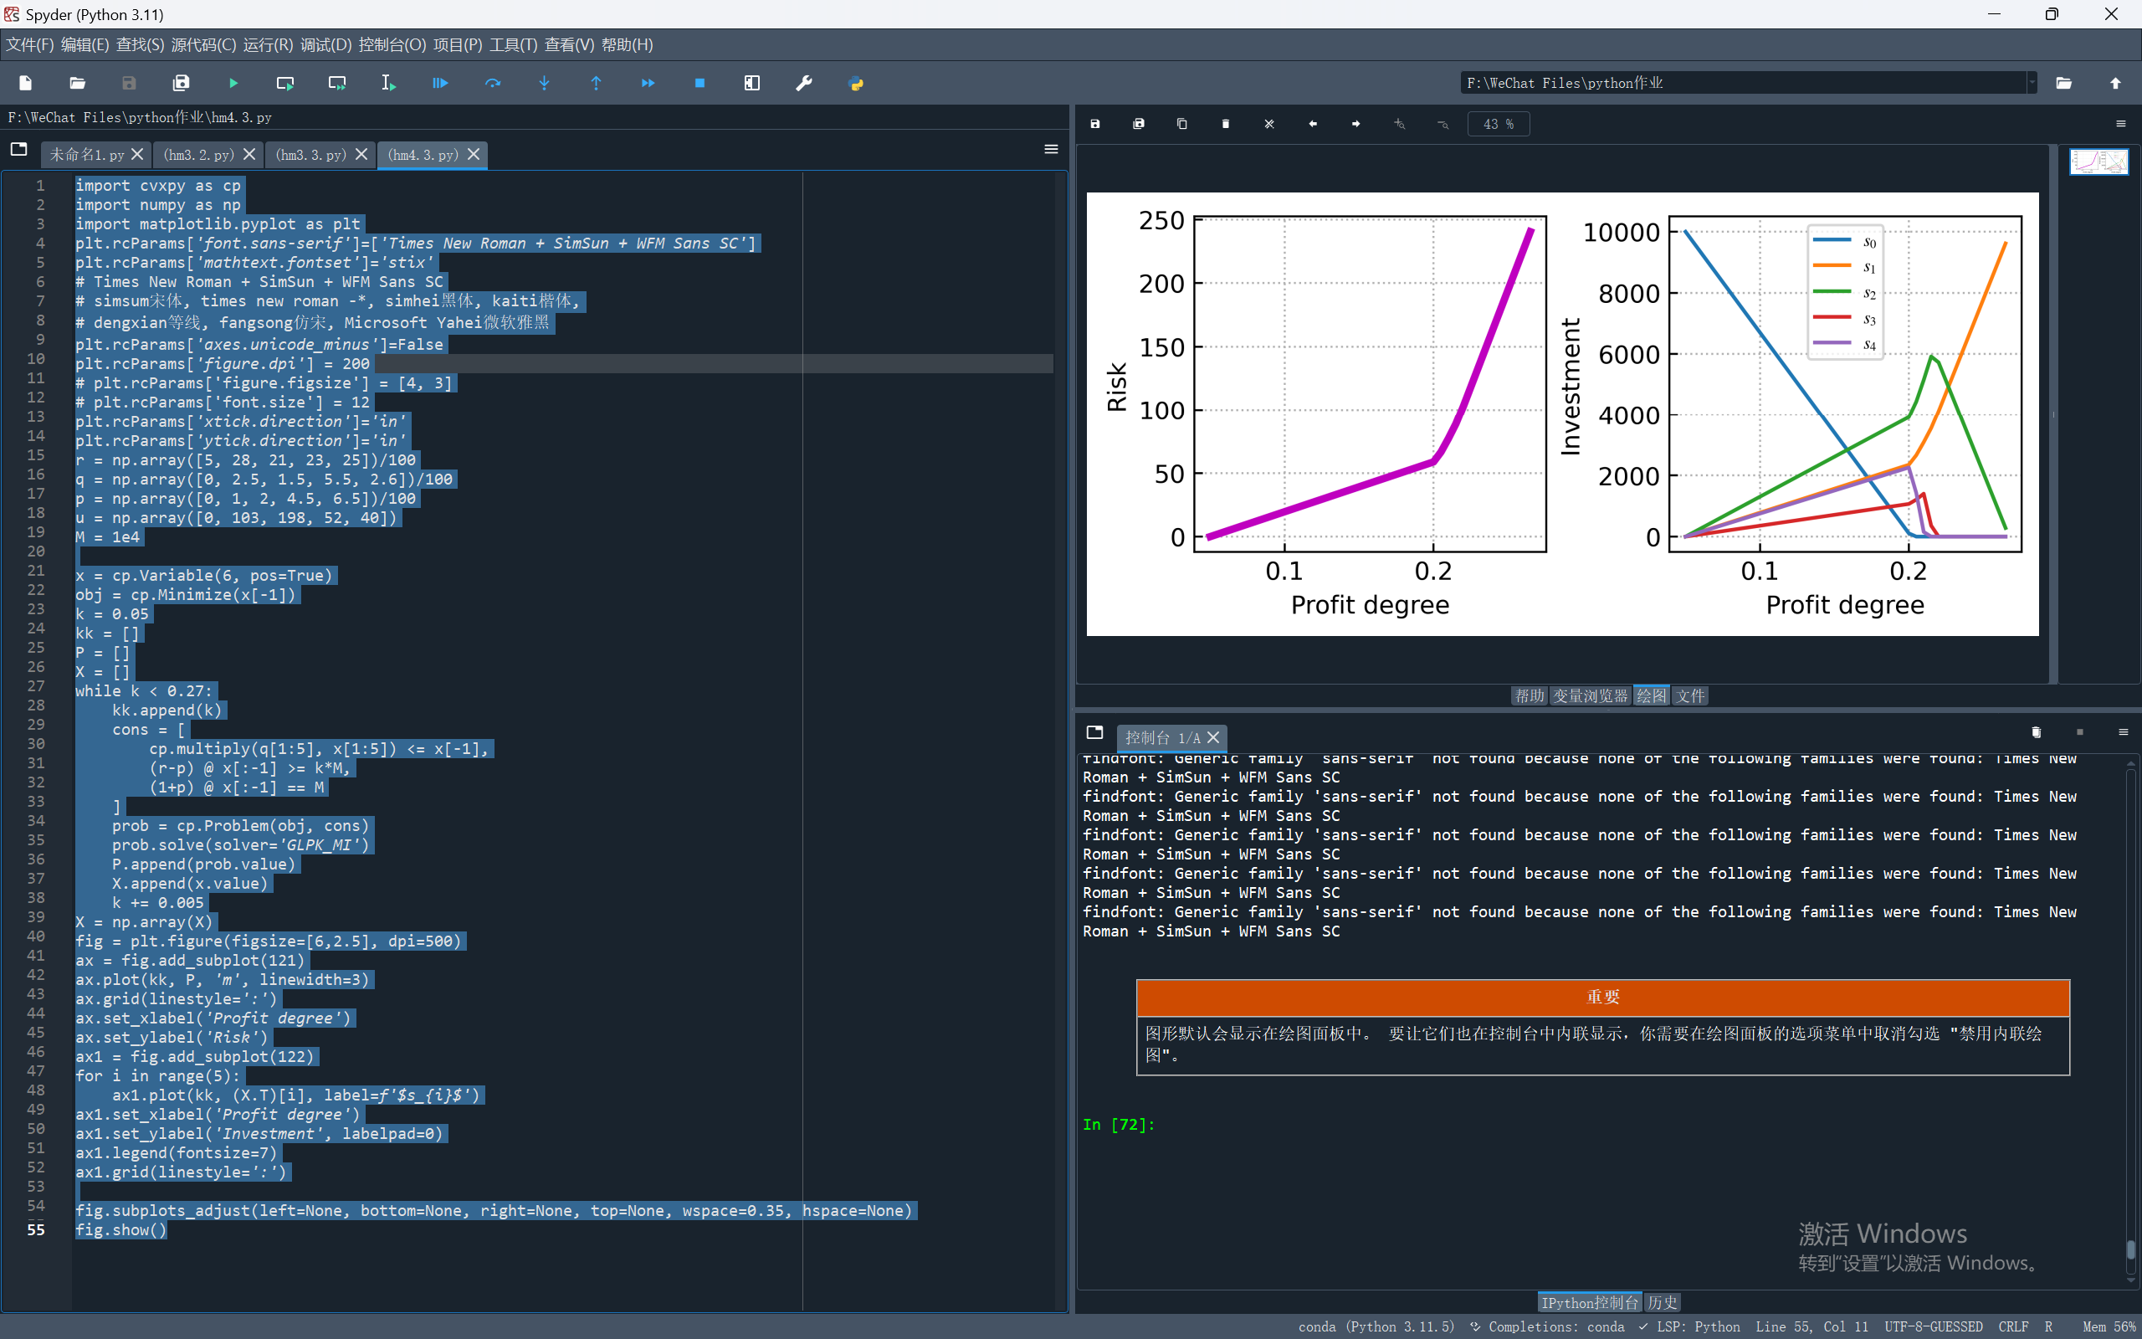Open Preferences via the wrench icon
Screen dimensions: 2142x1339
[x=804, y=83]
